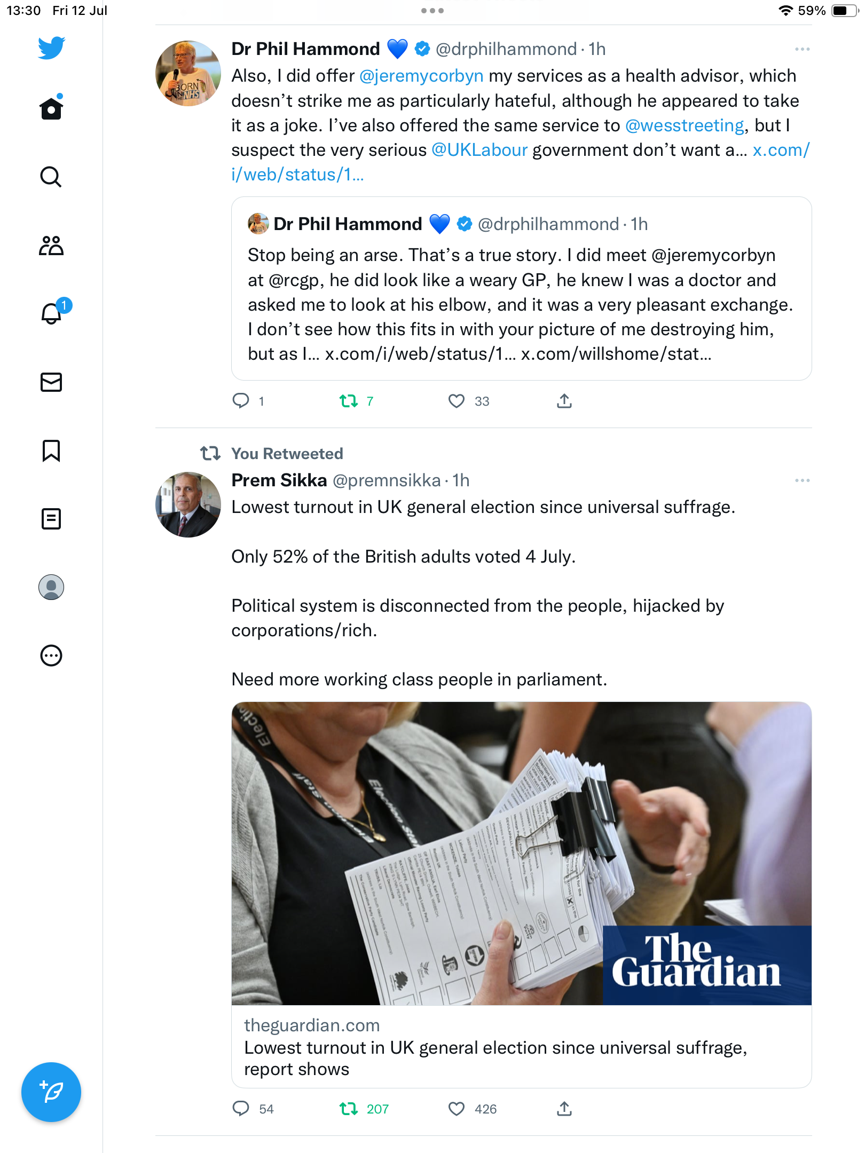Undo retweet on Prem Sikka's tweet

(349, 1109)
